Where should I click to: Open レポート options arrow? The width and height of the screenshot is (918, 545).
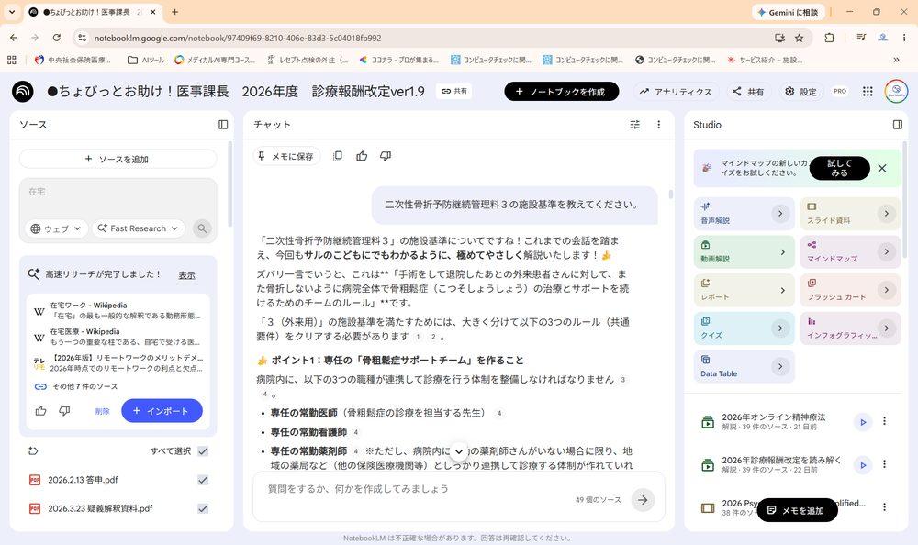[x=783, y=290]
